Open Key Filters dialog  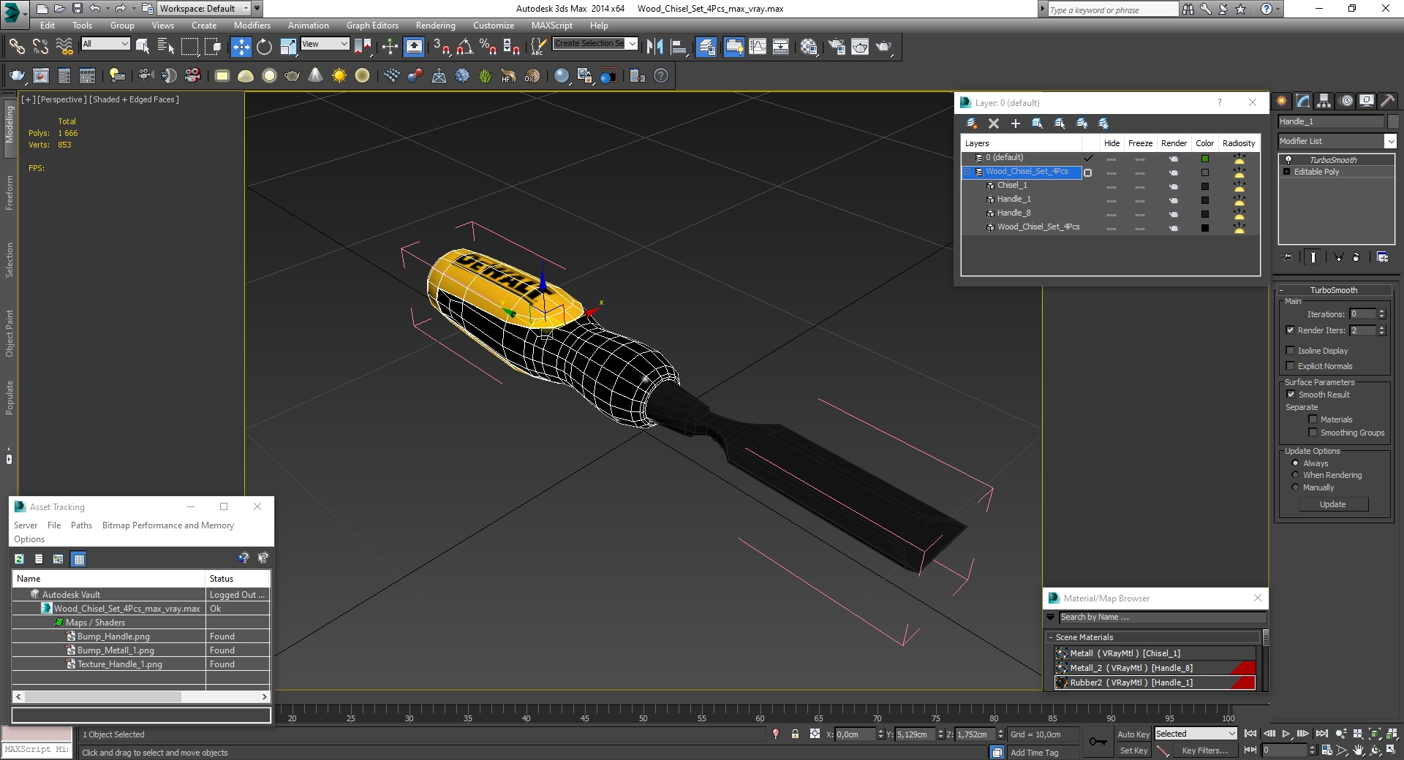click(1204, 750)
